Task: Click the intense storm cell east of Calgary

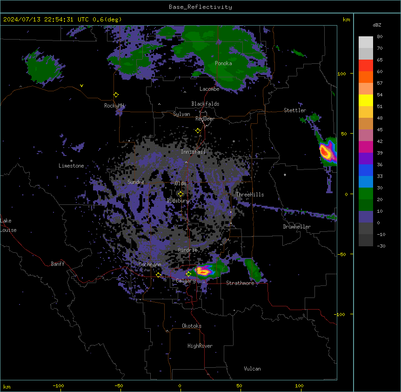Action: (204, 271)
